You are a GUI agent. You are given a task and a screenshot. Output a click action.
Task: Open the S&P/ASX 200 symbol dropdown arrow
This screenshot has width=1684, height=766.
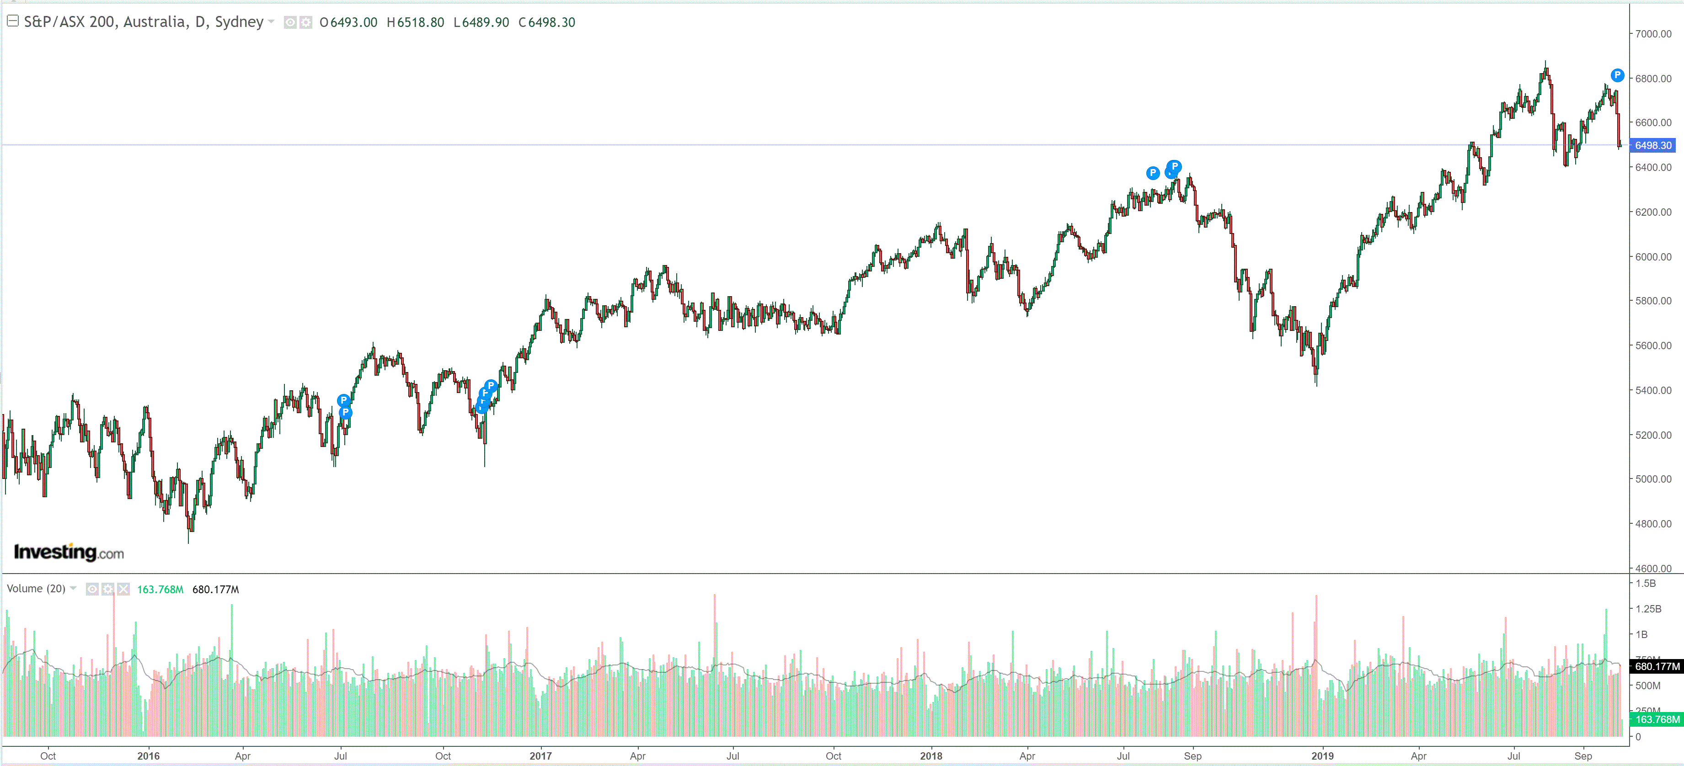coord(271,21)
